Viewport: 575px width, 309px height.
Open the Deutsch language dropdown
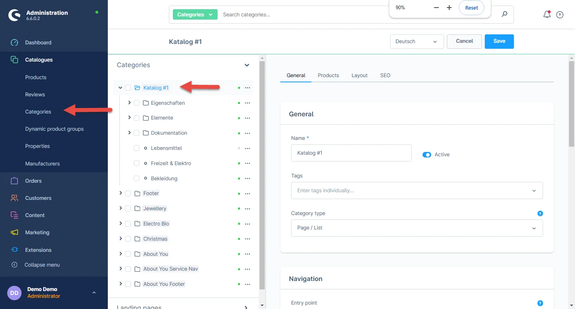pyautogui.click(x=416, y=42)
